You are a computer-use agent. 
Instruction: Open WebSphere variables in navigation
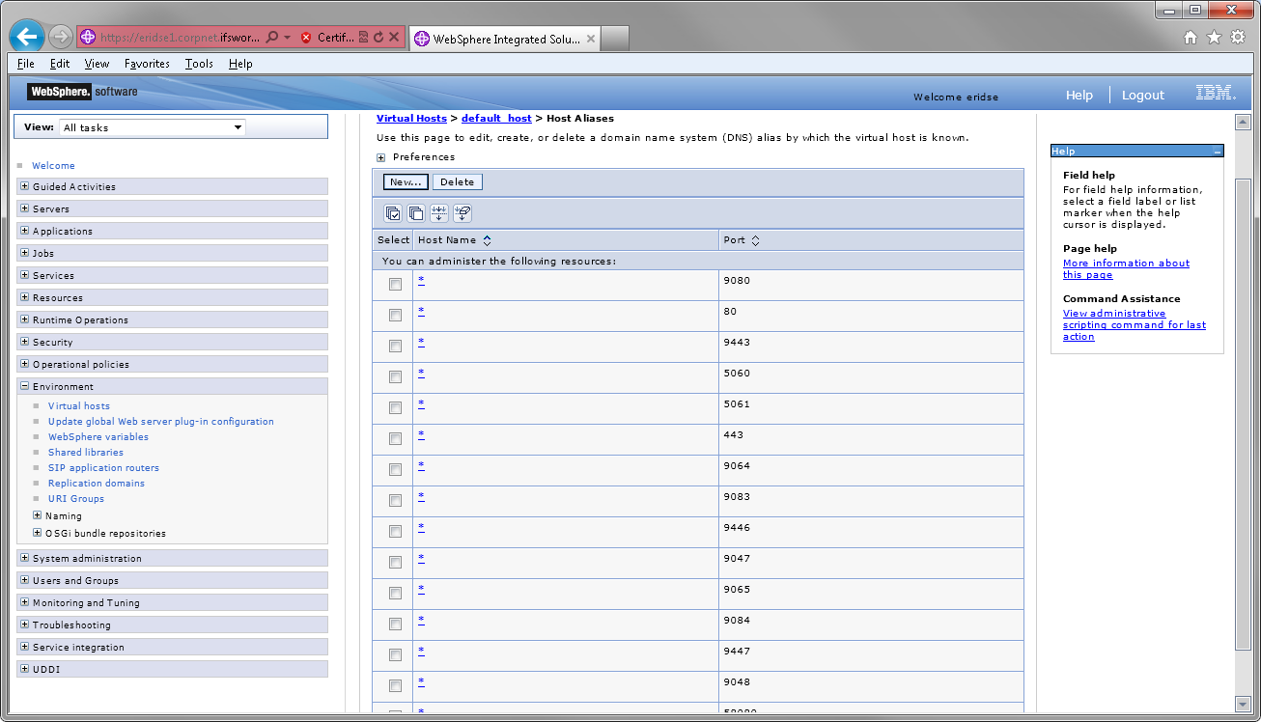point(98,436)
